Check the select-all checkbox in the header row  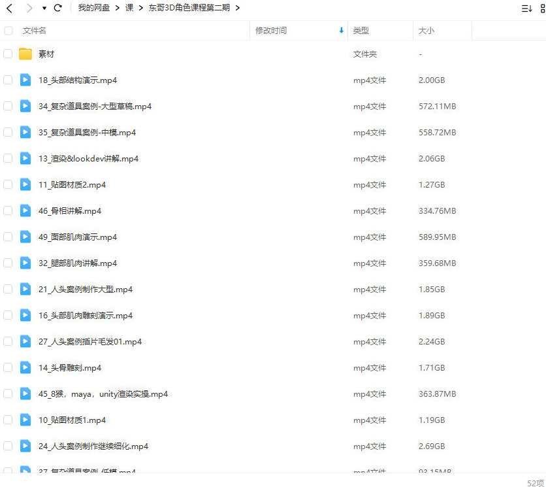point(8,30)
